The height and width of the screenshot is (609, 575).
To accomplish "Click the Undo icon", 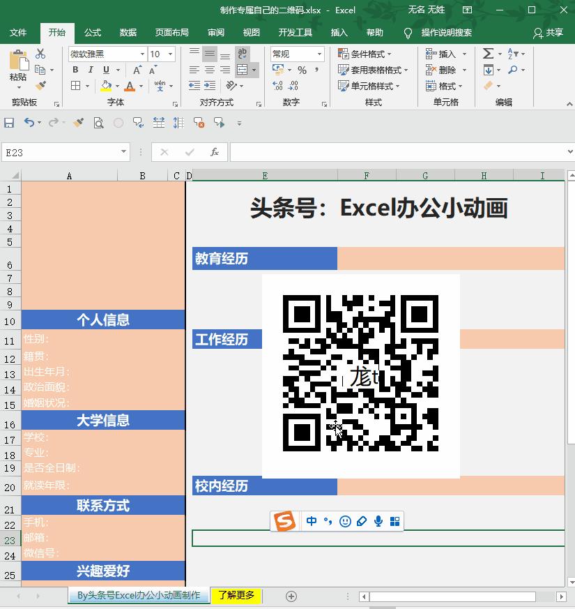I will tap(29, 123).
